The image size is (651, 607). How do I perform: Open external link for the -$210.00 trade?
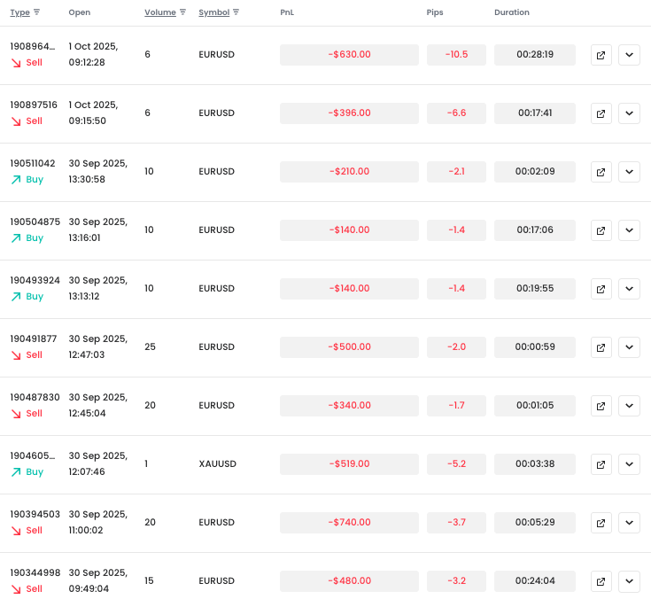(x=601, y=172)
